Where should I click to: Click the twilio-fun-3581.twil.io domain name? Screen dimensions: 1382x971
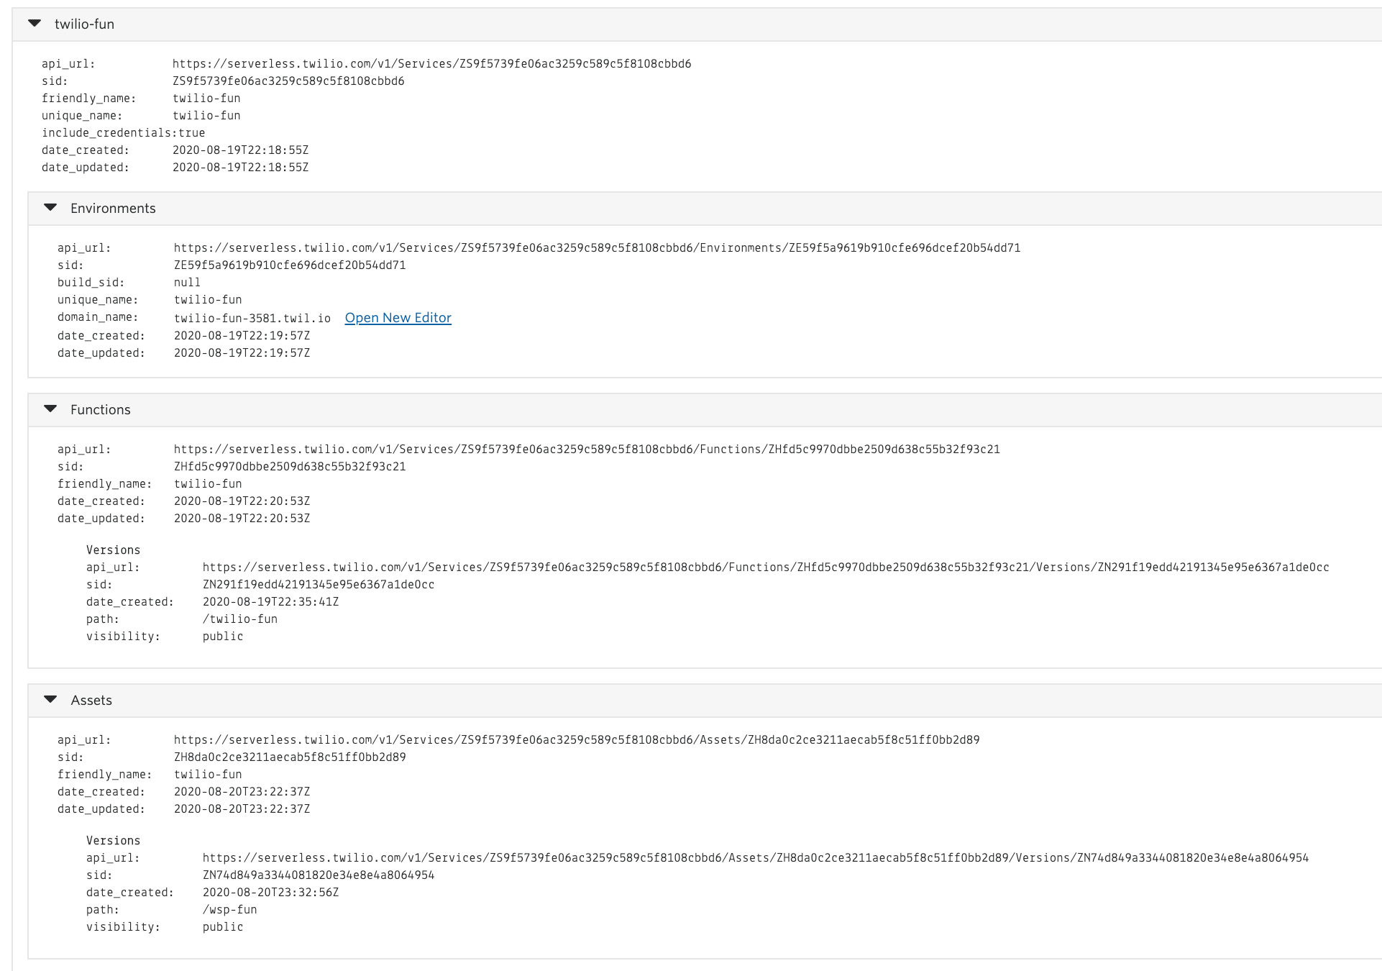252,318
